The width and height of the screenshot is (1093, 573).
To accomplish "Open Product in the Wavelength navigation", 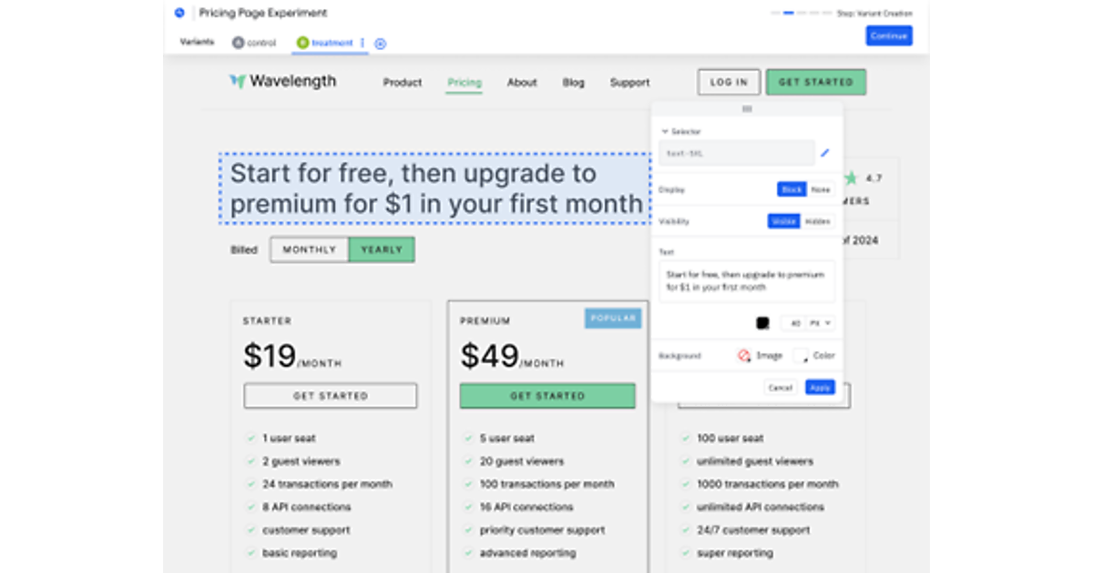I will pyautogui.click(x=403, y=83).
